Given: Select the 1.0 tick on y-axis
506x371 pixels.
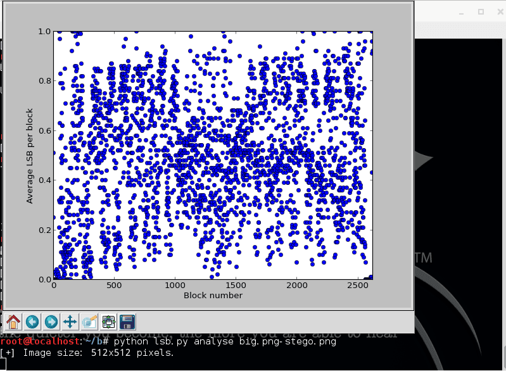Looking at the screenshot, I should [44, 31].
